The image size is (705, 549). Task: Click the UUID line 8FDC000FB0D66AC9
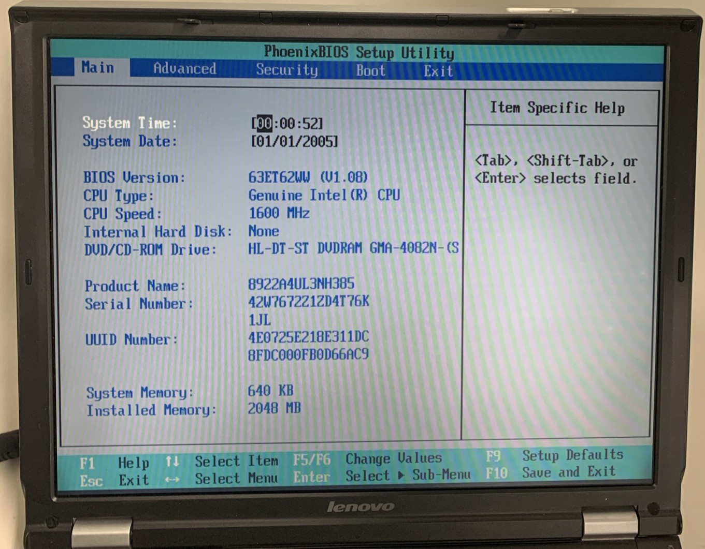308,355
